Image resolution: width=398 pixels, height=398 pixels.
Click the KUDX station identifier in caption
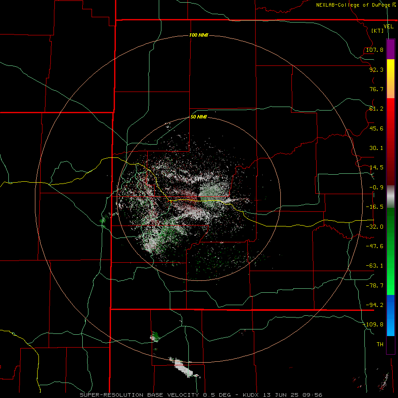(x=251, y=395)
